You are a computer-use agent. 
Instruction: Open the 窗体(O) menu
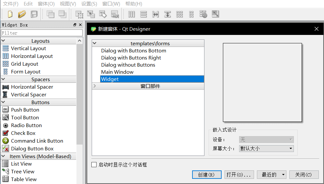pos(46,4)
